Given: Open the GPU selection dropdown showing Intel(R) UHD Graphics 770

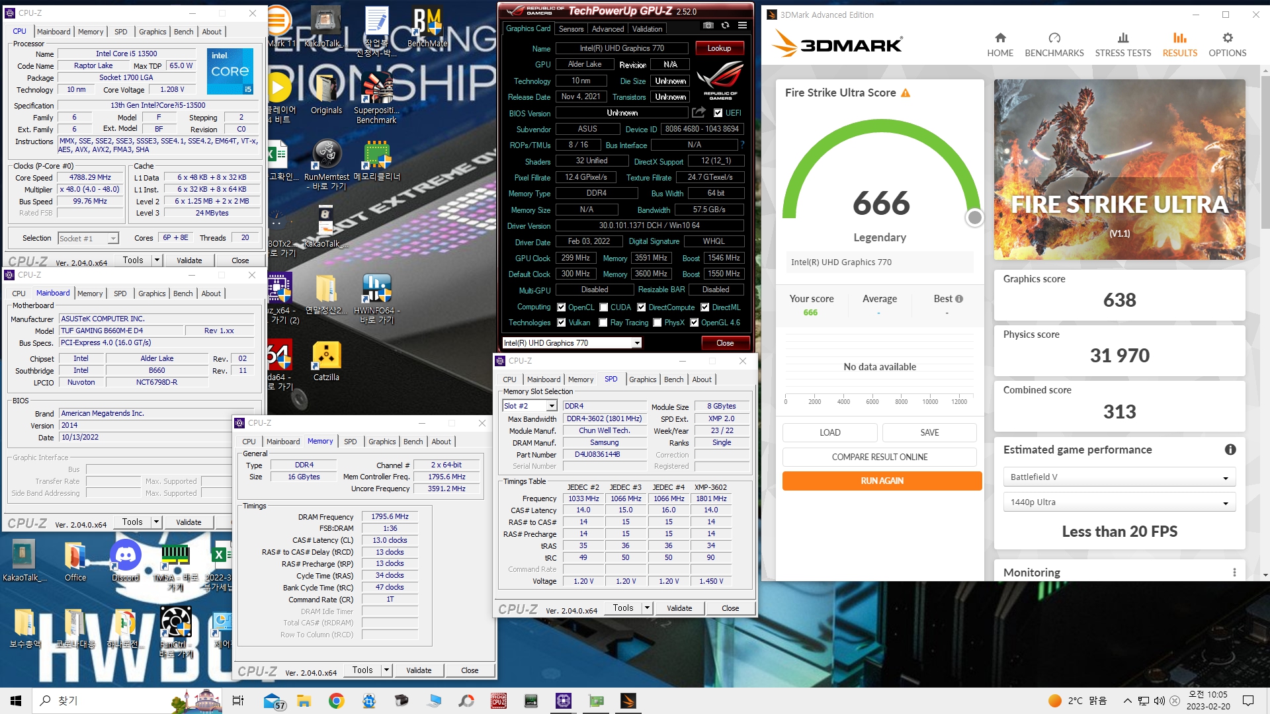Looking at the screenshot, I should click(x=572, y=343).
